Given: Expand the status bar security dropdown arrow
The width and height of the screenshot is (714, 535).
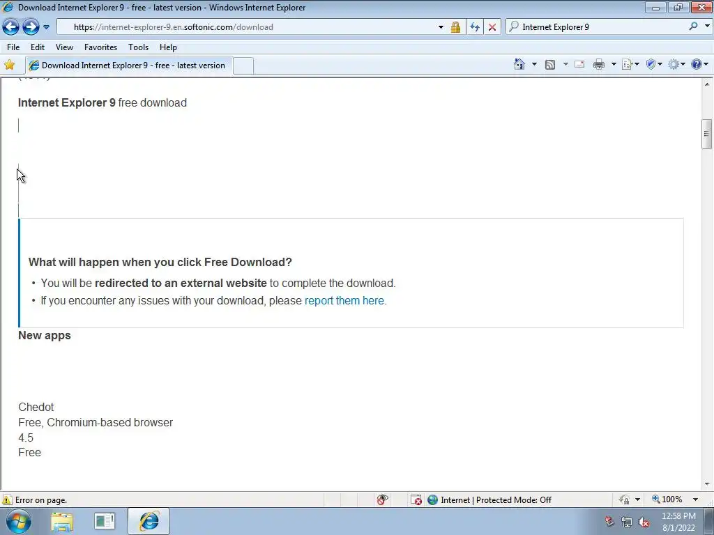Looking at the screenshot, I should 637,499.
